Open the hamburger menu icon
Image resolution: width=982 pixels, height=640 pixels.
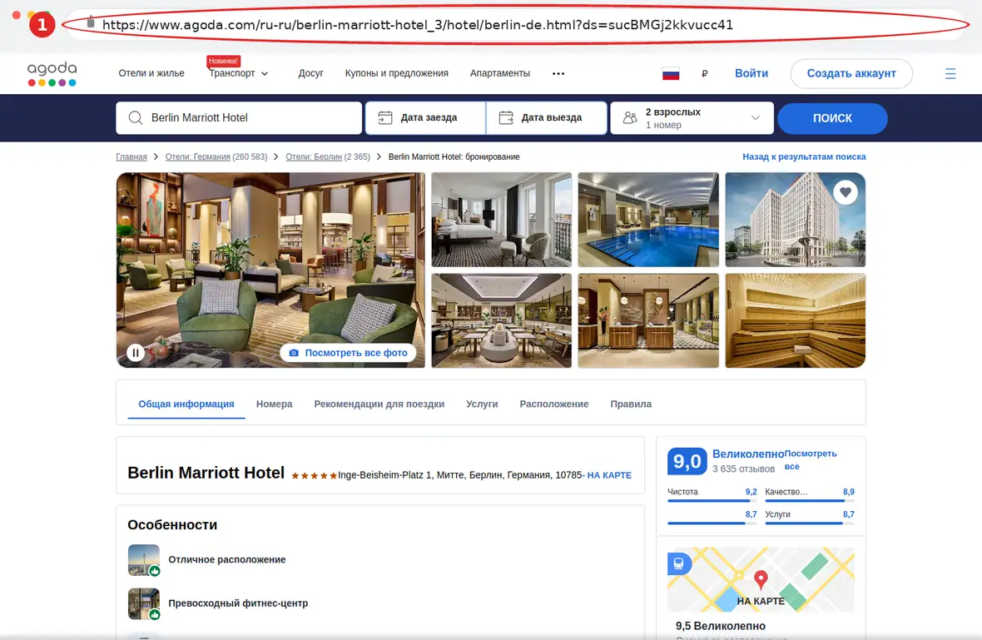950,74
